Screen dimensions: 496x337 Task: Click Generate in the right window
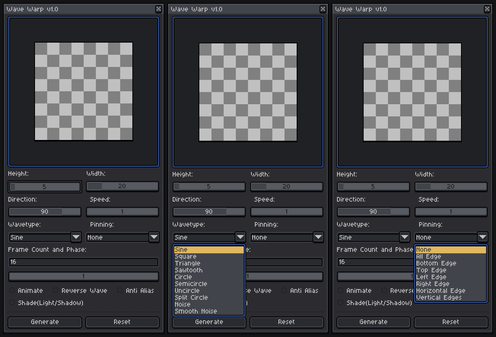coord(373,322)
